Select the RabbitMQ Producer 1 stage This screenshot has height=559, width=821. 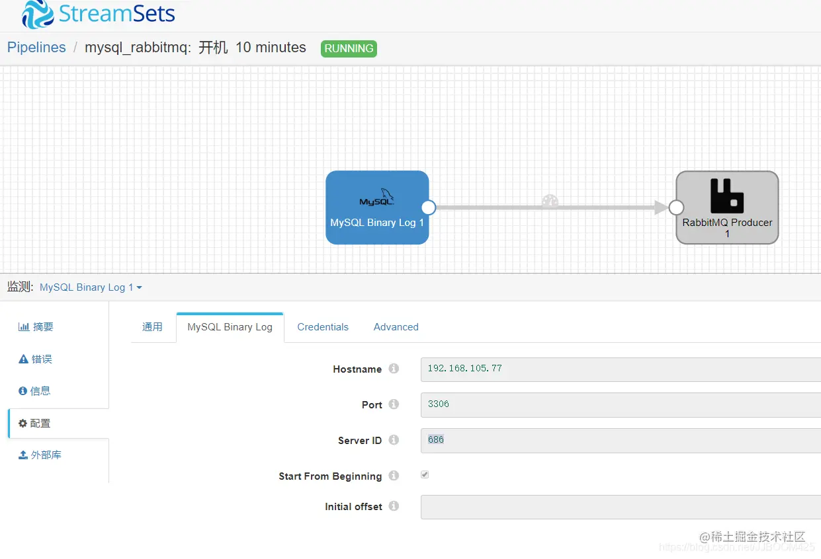click(x=727, y=207)
